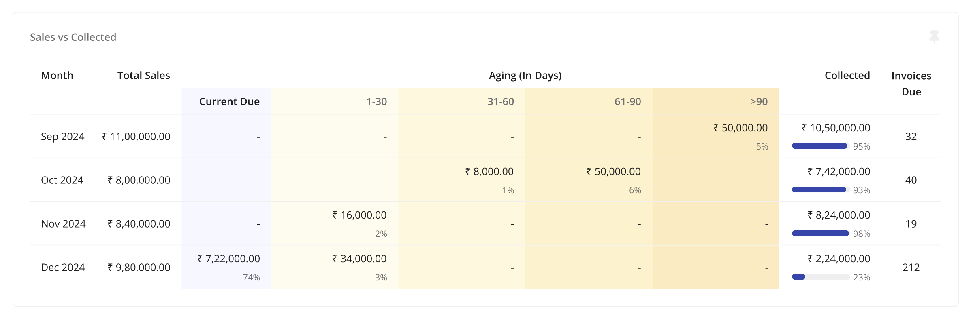The width and height of the screenshot is (973, 316).
Task: Click the Sep 2024 collected progress bar
Action: click(x=820, y=146)
